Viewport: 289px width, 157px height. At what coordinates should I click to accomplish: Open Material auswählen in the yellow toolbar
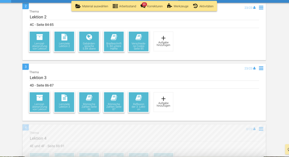[92, 6]
